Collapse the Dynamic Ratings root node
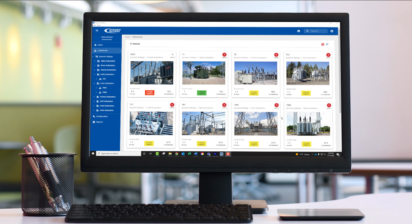 (93, 56)
